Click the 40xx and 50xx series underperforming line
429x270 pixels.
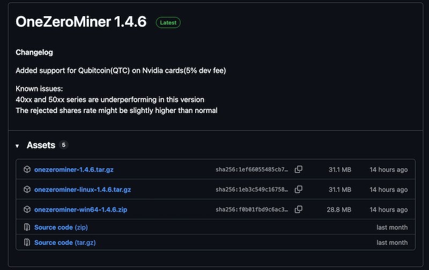(110, 100)
